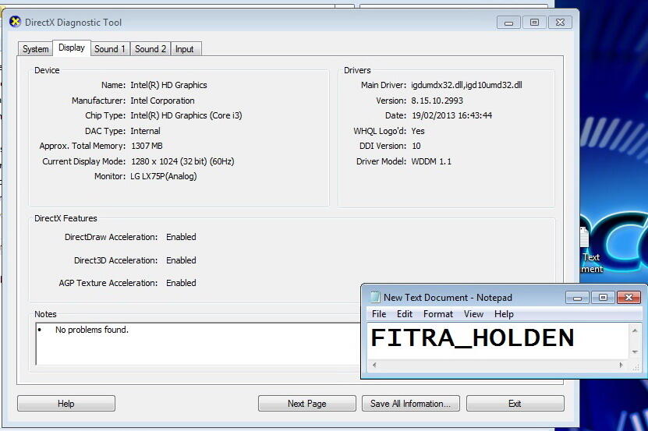The height and width of the screenshot is (431, 648).
Task: Open the Sound 1 tab
Action: coord(109,49)
